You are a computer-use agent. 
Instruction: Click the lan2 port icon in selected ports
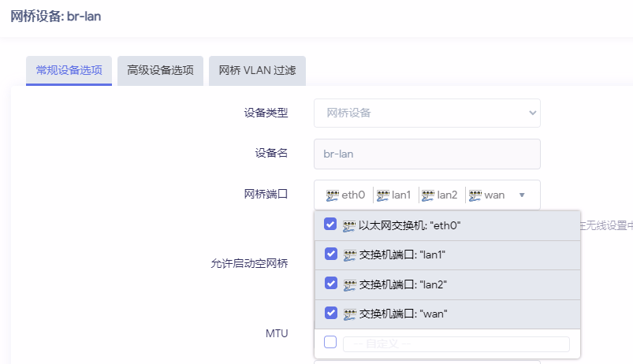click(x=428, y=195)
